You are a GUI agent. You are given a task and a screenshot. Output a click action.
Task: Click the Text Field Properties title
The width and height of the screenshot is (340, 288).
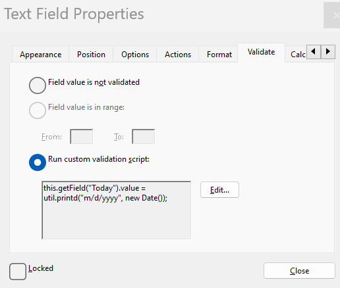(74, 14)
